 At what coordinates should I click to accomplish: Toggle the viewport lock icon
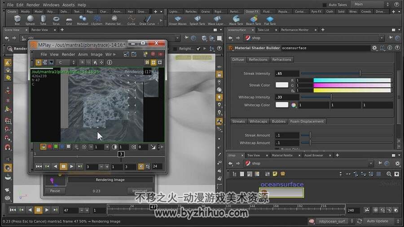point(219,74)
